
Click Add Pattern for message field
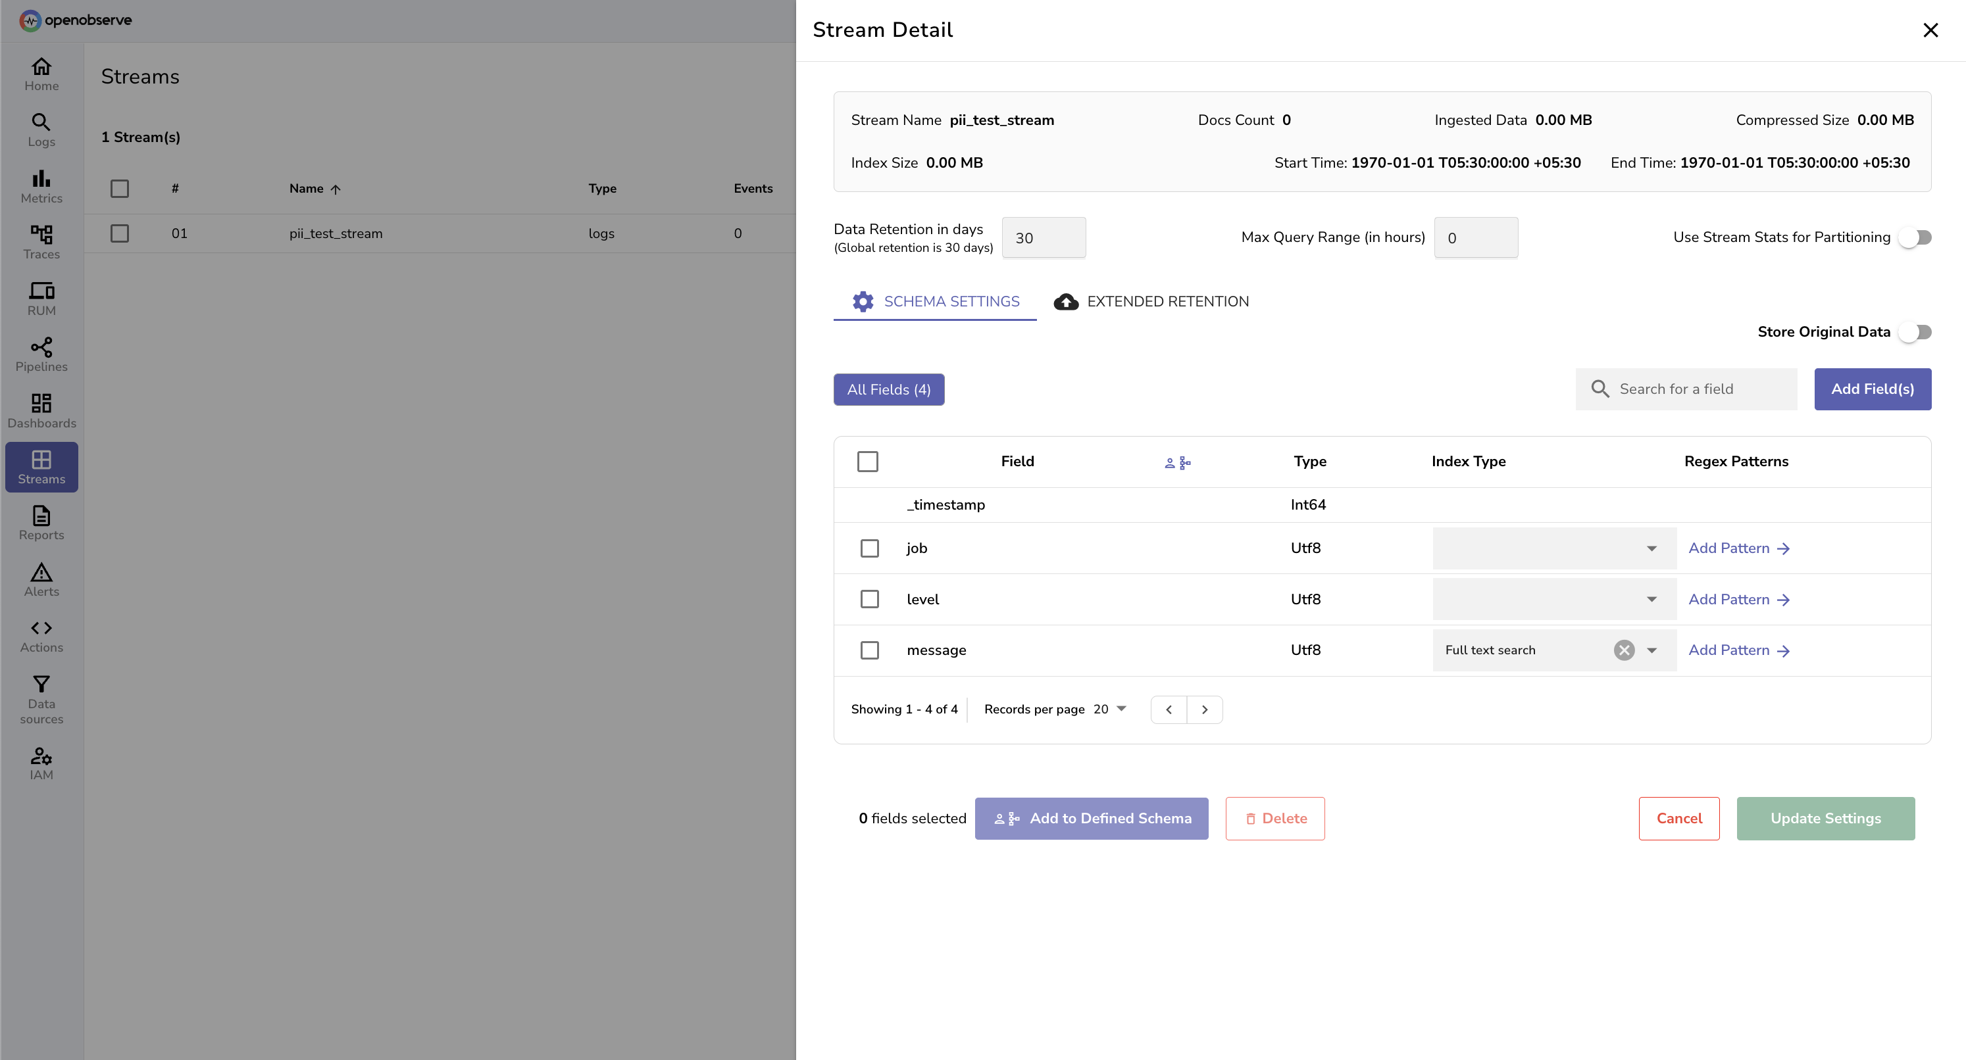tap(1739, 650)
